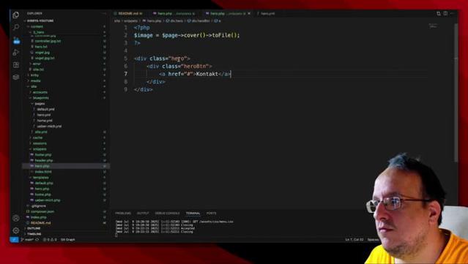Collapse the site folder
Screen dimensions: 468x264
[34, 86]
